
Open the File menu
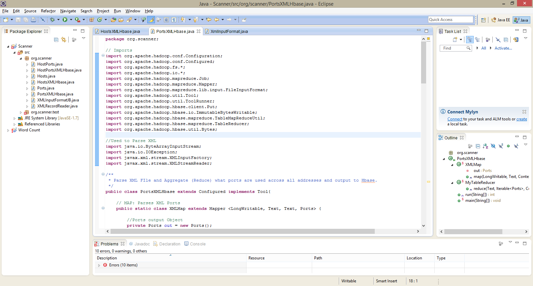click(5, 11)
